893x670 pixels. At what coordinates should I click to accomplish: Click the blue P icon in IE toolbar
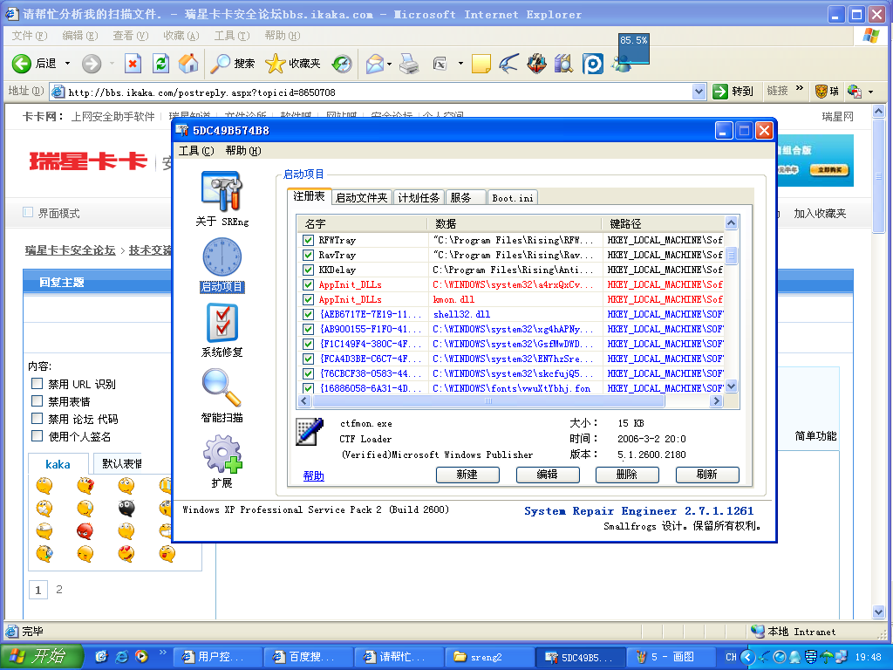point(592,63)
